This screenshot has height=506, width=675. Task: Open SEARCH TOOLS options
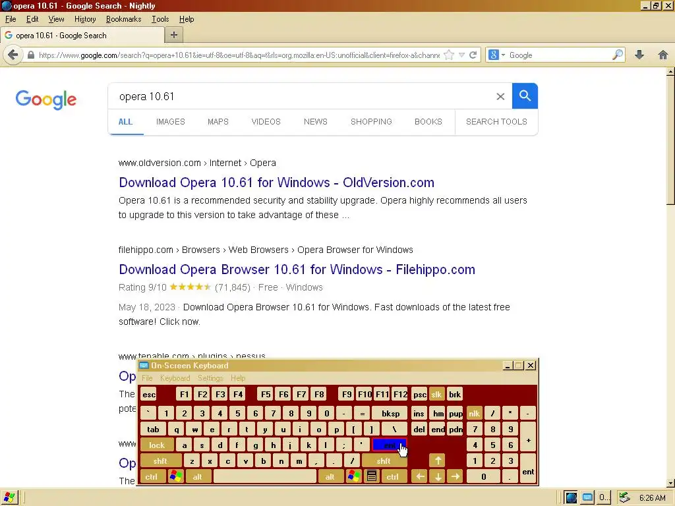point(496,121)
